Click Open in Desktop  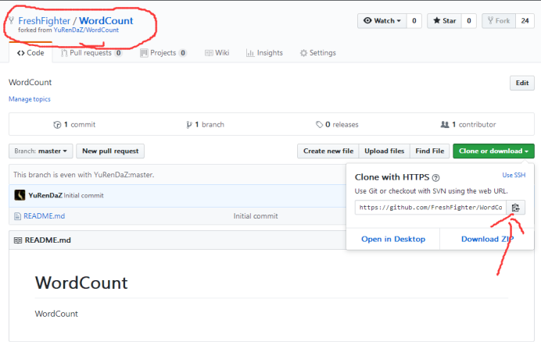[x=393, y=240]
